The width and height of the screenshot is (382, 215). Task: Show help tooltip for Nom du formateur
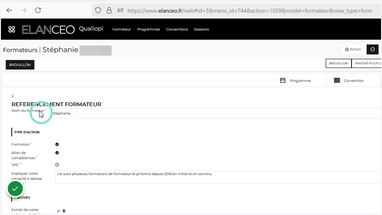46,109
